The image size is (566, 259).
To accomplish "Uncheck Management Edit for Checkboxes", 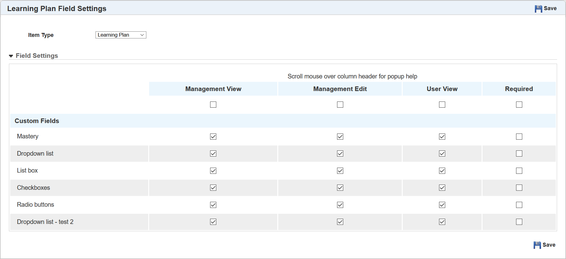I will point(340,188).
